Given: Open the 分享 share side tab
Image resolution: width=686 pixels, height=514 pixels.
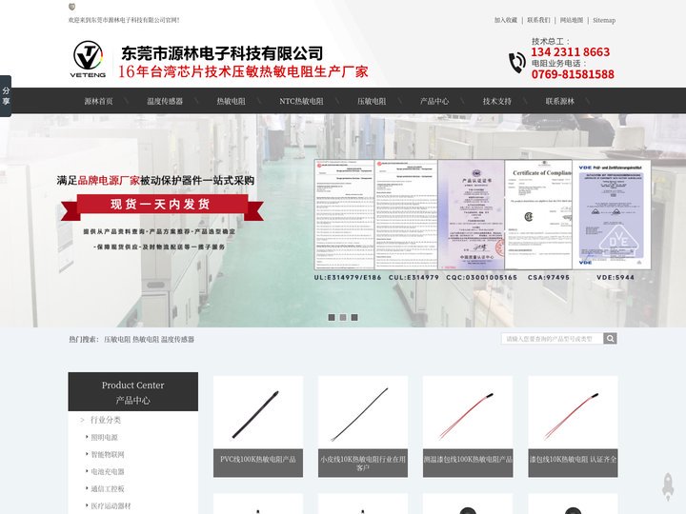Looking at the screenshot, I should point(6,96).
